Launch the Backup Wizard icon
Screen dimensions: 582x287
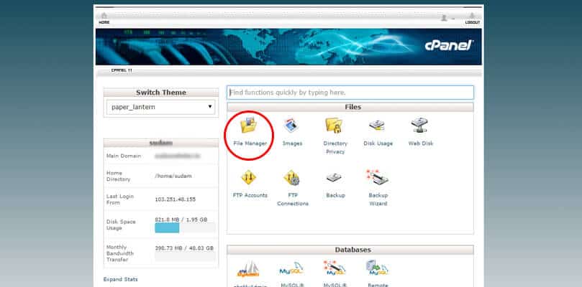378,178
